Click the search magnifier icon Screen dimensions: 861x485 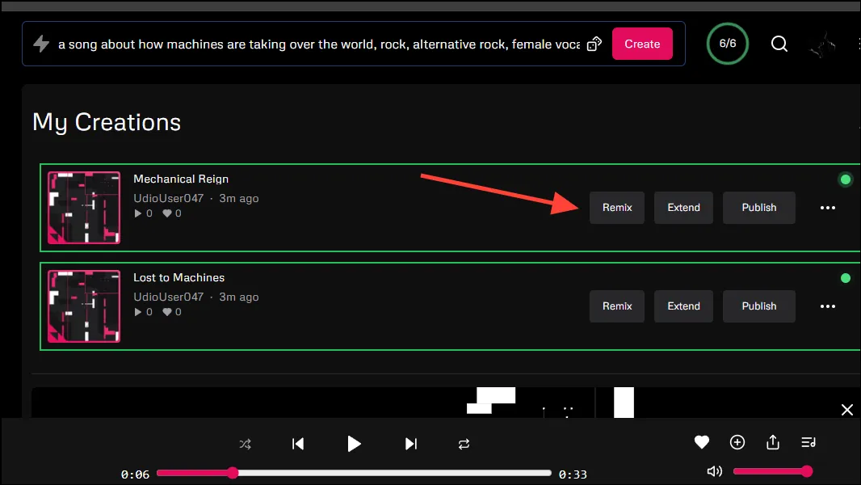779,44
